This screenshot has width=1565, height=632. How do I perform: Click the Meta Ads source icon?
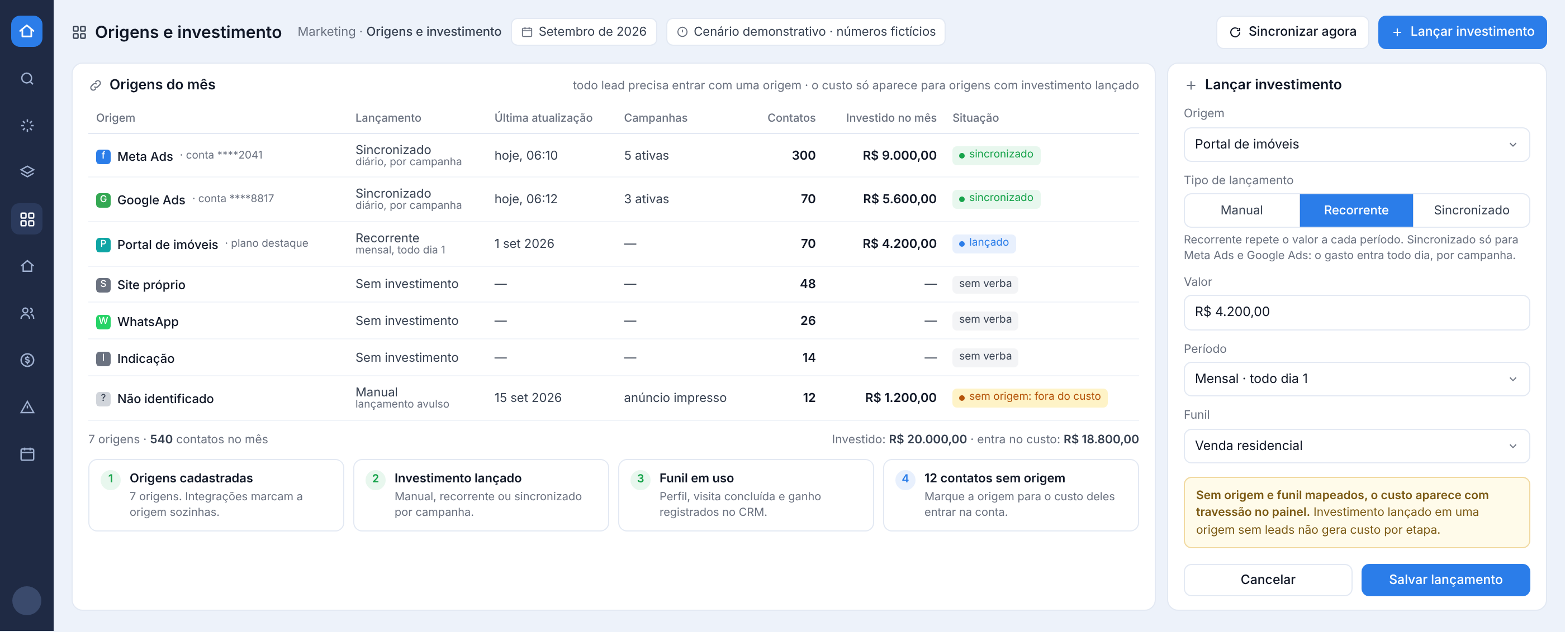pyautogui.click(x=103, y=156)
